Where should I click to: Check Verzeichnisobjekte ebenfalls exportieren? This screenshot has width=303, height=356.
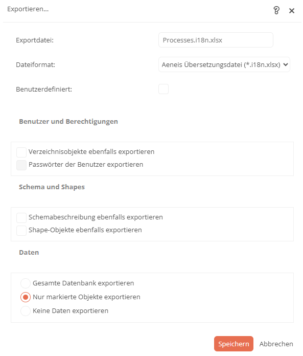21,152
